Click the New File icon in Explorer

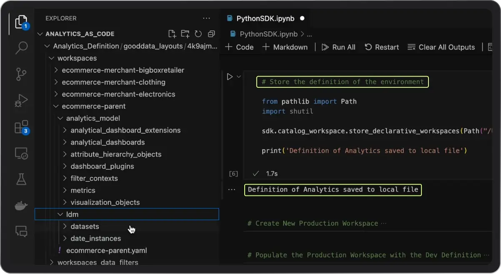point(172,34)
